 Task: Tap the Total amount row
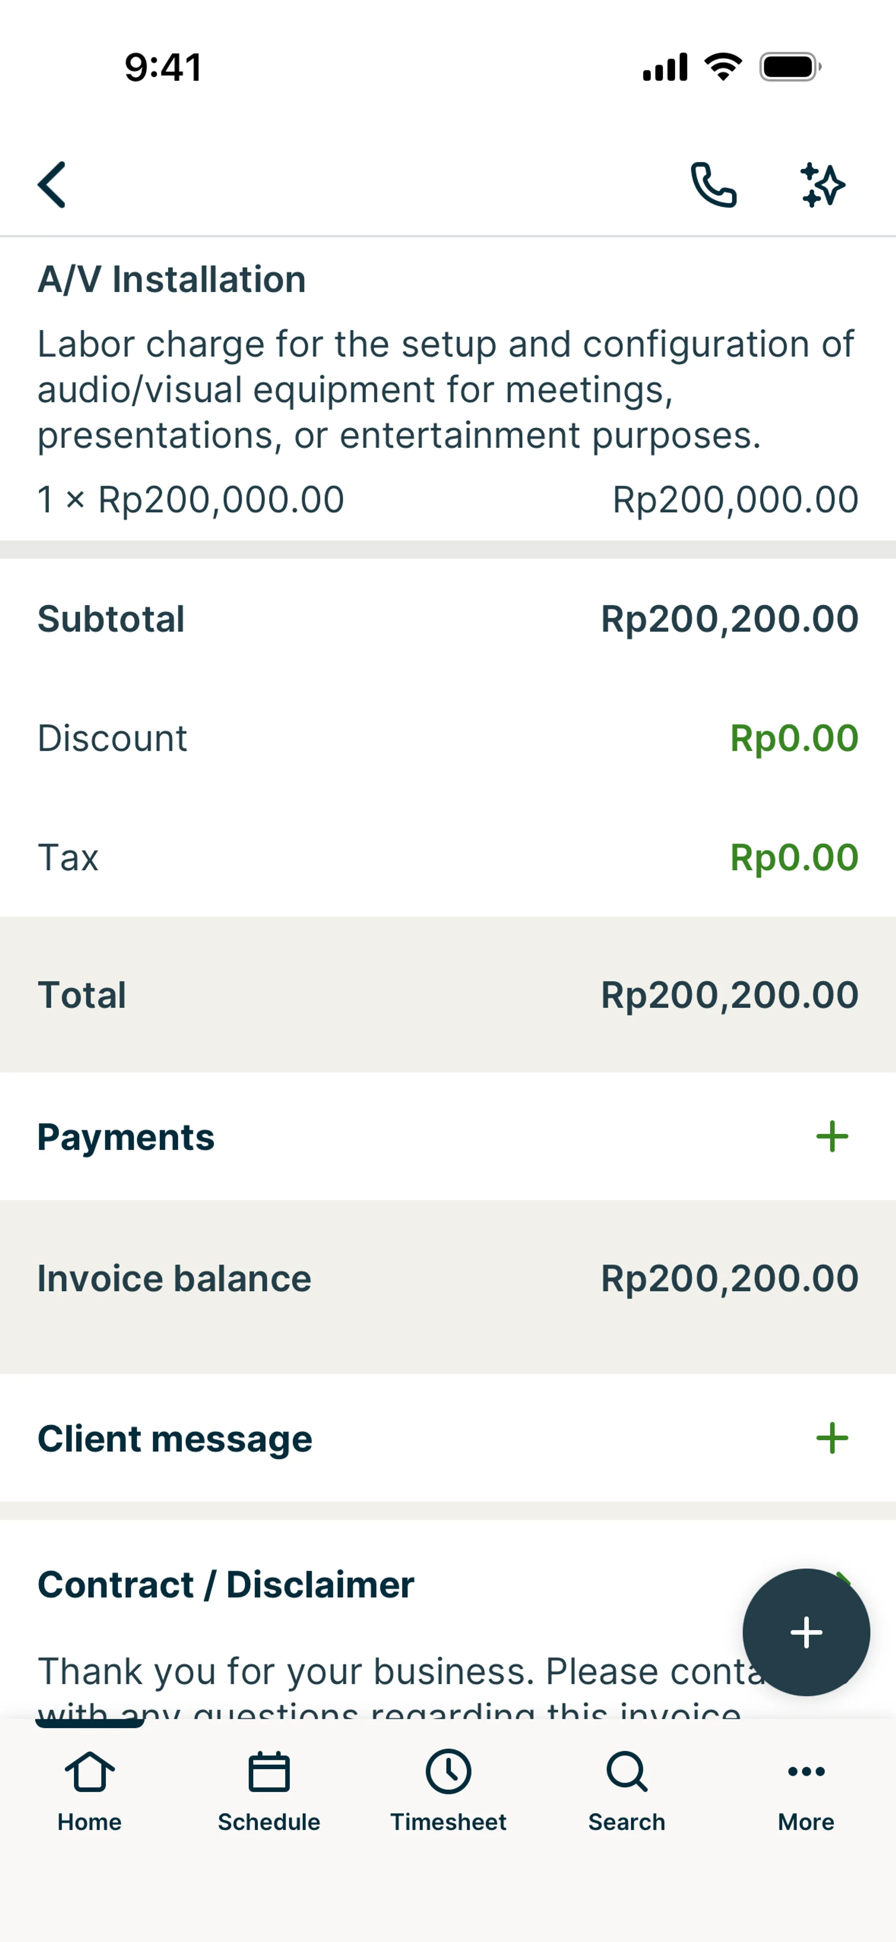[448, 994]
